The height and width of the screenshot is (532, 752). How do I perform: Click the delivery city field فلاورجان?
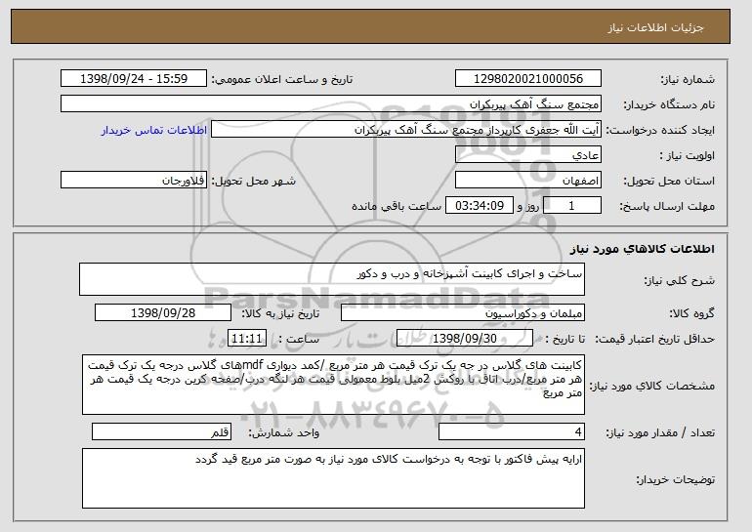[x=134, y=181]
